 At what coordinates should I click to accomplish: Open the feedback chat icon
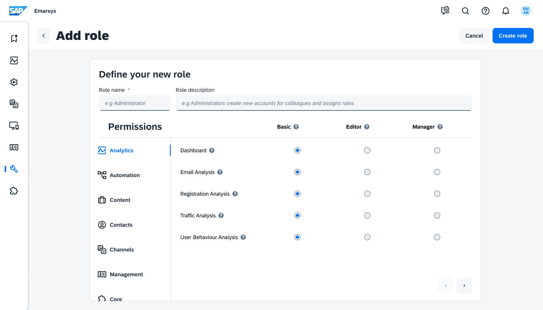pyautogui.click(x=445, y=11)
